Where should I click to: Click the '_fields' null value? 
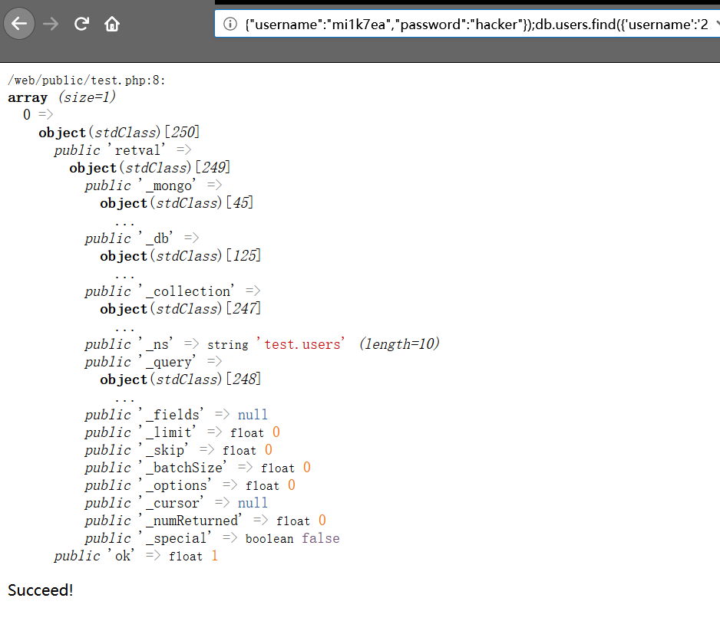click(x=253, y=415)
